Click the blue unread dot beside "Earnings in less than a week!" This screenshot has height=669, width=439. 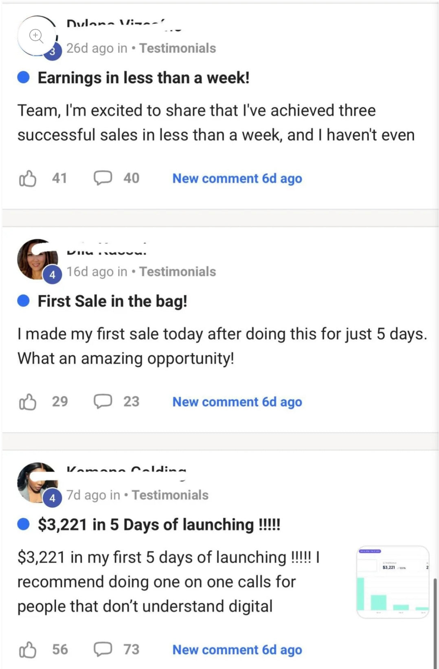(24, 77)
